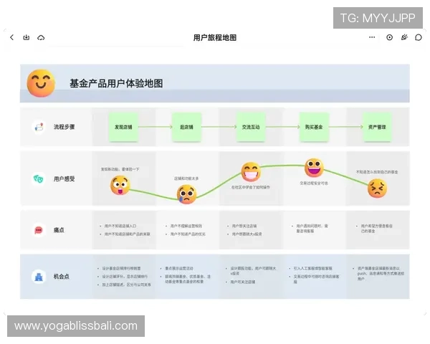Click the export/download icon in top bar
The width and height of the screenshot is (430, 344).
tap(27, 37)
